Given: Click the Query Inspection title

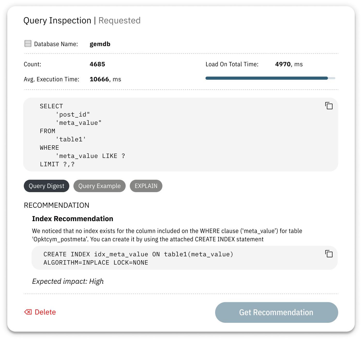Looking at the screenshot, I should (x=57, y=20).
